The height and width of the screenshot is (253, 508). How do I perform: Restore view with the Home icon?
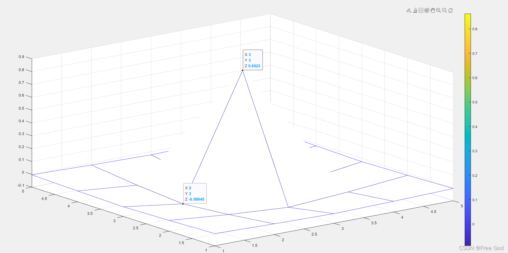pos(450,10)
